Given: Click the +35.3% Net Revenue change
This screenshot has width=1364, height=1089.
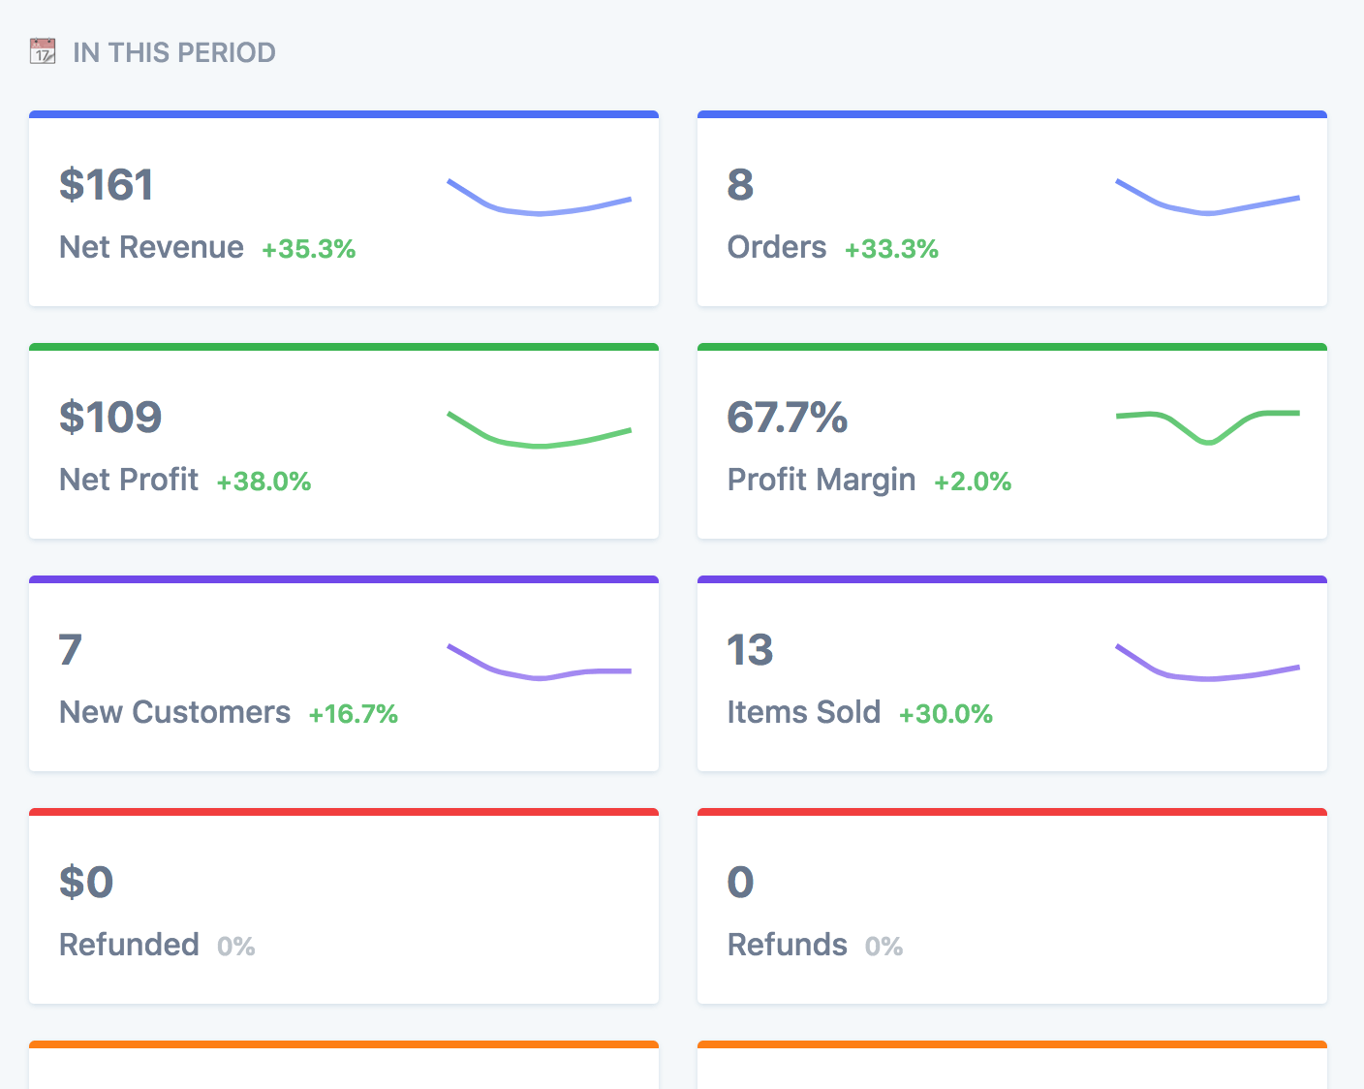Looking at the screenshot, I should click(308, 249).
